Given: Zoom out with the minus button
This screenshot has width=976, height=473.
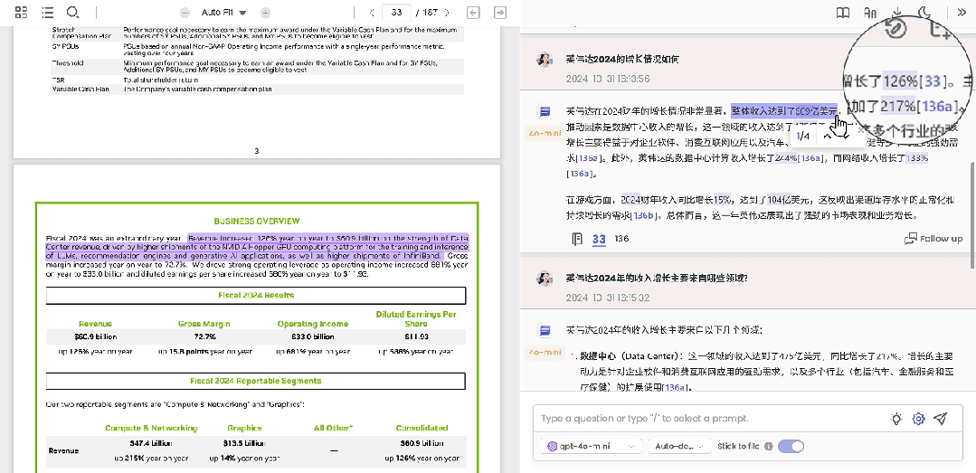Looking at the screenshot, I should coord(185,13).
